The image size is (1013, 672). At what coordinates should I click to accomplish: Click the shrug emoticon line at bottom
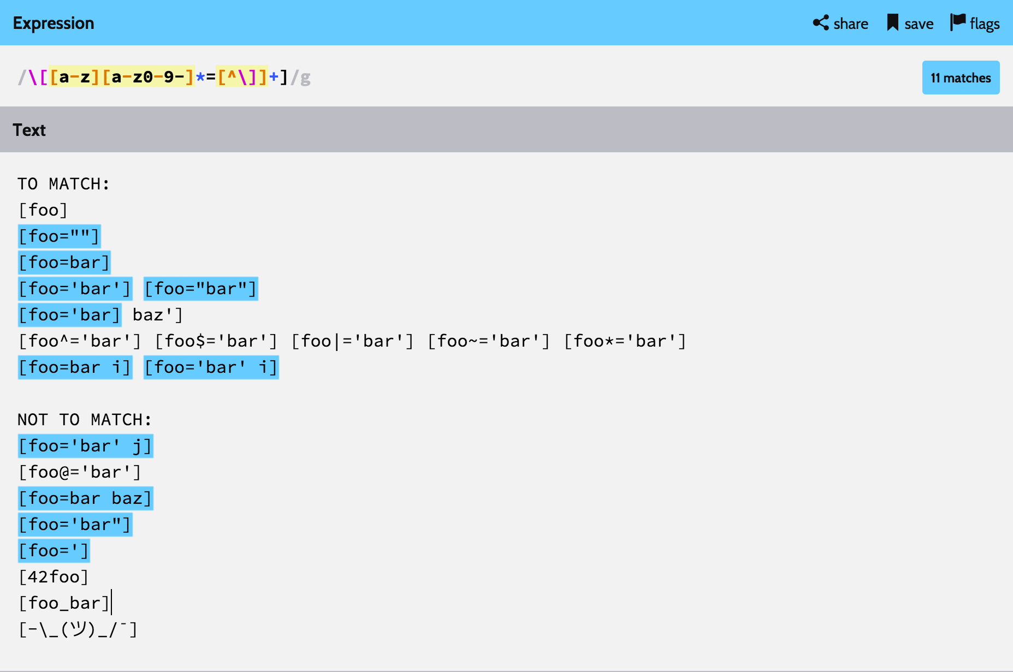pos(78,629)
